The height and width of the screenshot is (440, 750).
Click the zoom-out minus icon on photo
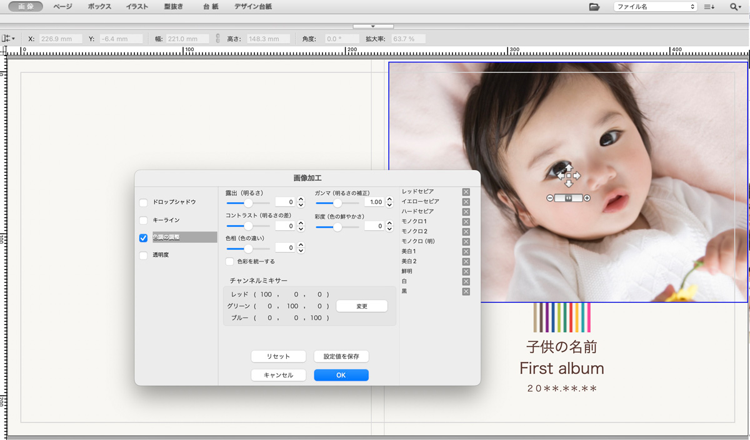[x=550, y=198]
